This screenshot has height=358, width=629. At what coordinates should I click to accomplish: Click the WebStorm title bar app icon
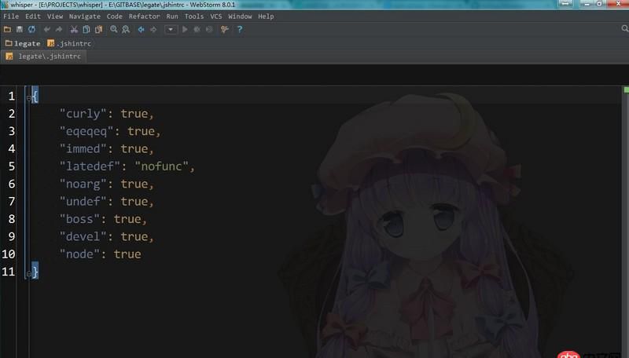[5, 5]
